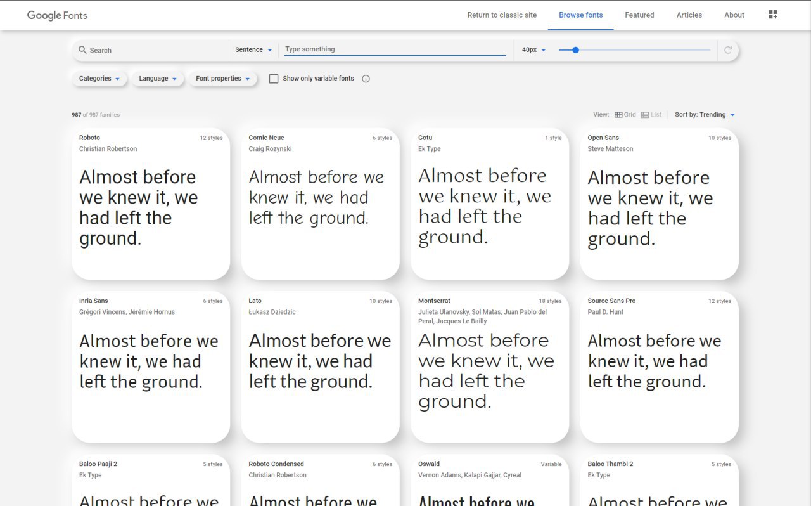Open the Articles tab
The height and width of the screenshot is (506, 811).
[x=689, y=15]
